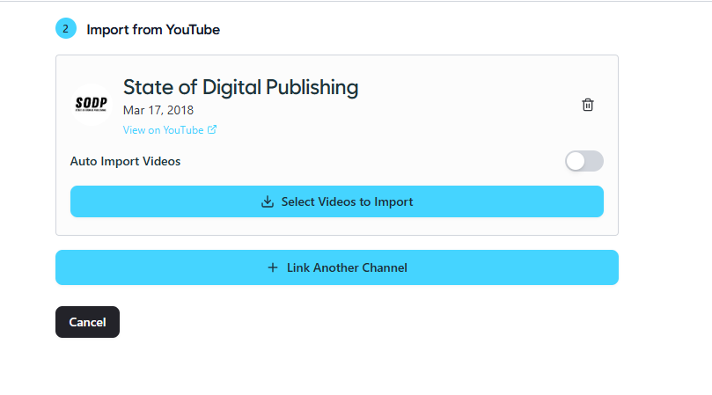Click the Auto Import Videos label
The width and height of the screenshot is (712, 395).
125,161
